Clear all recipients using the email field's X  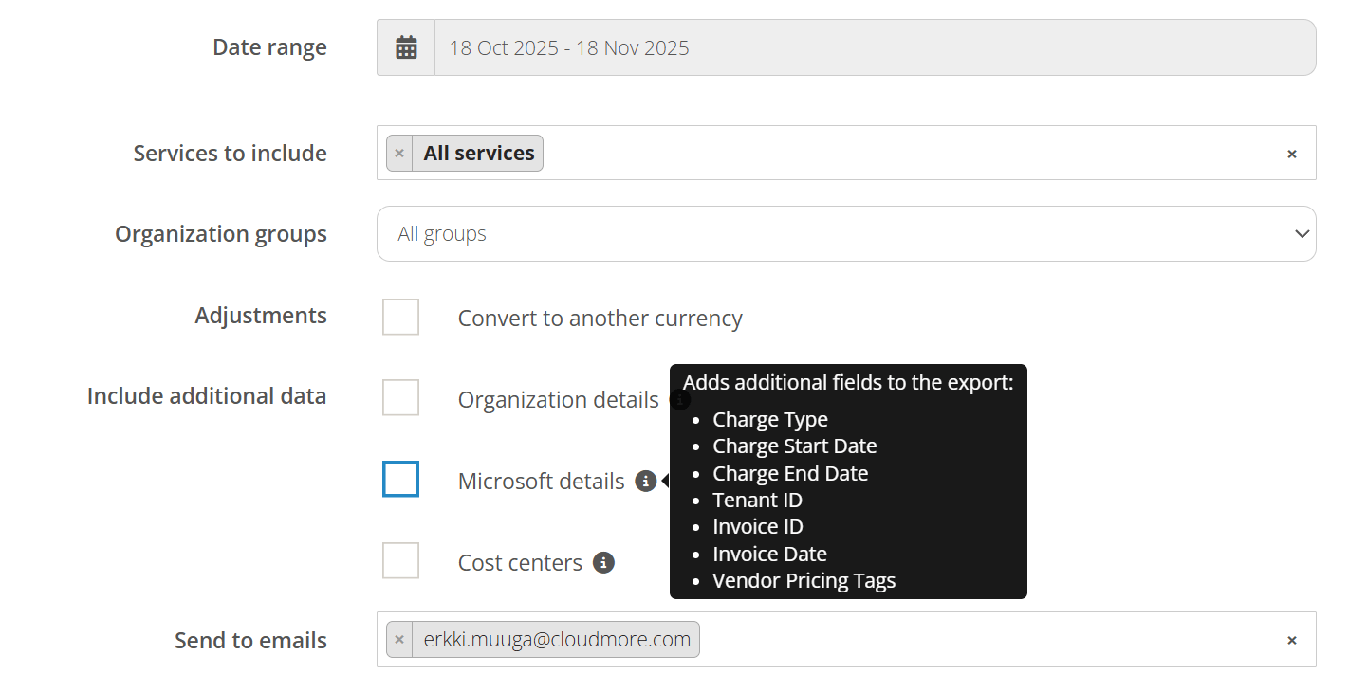1291,640
